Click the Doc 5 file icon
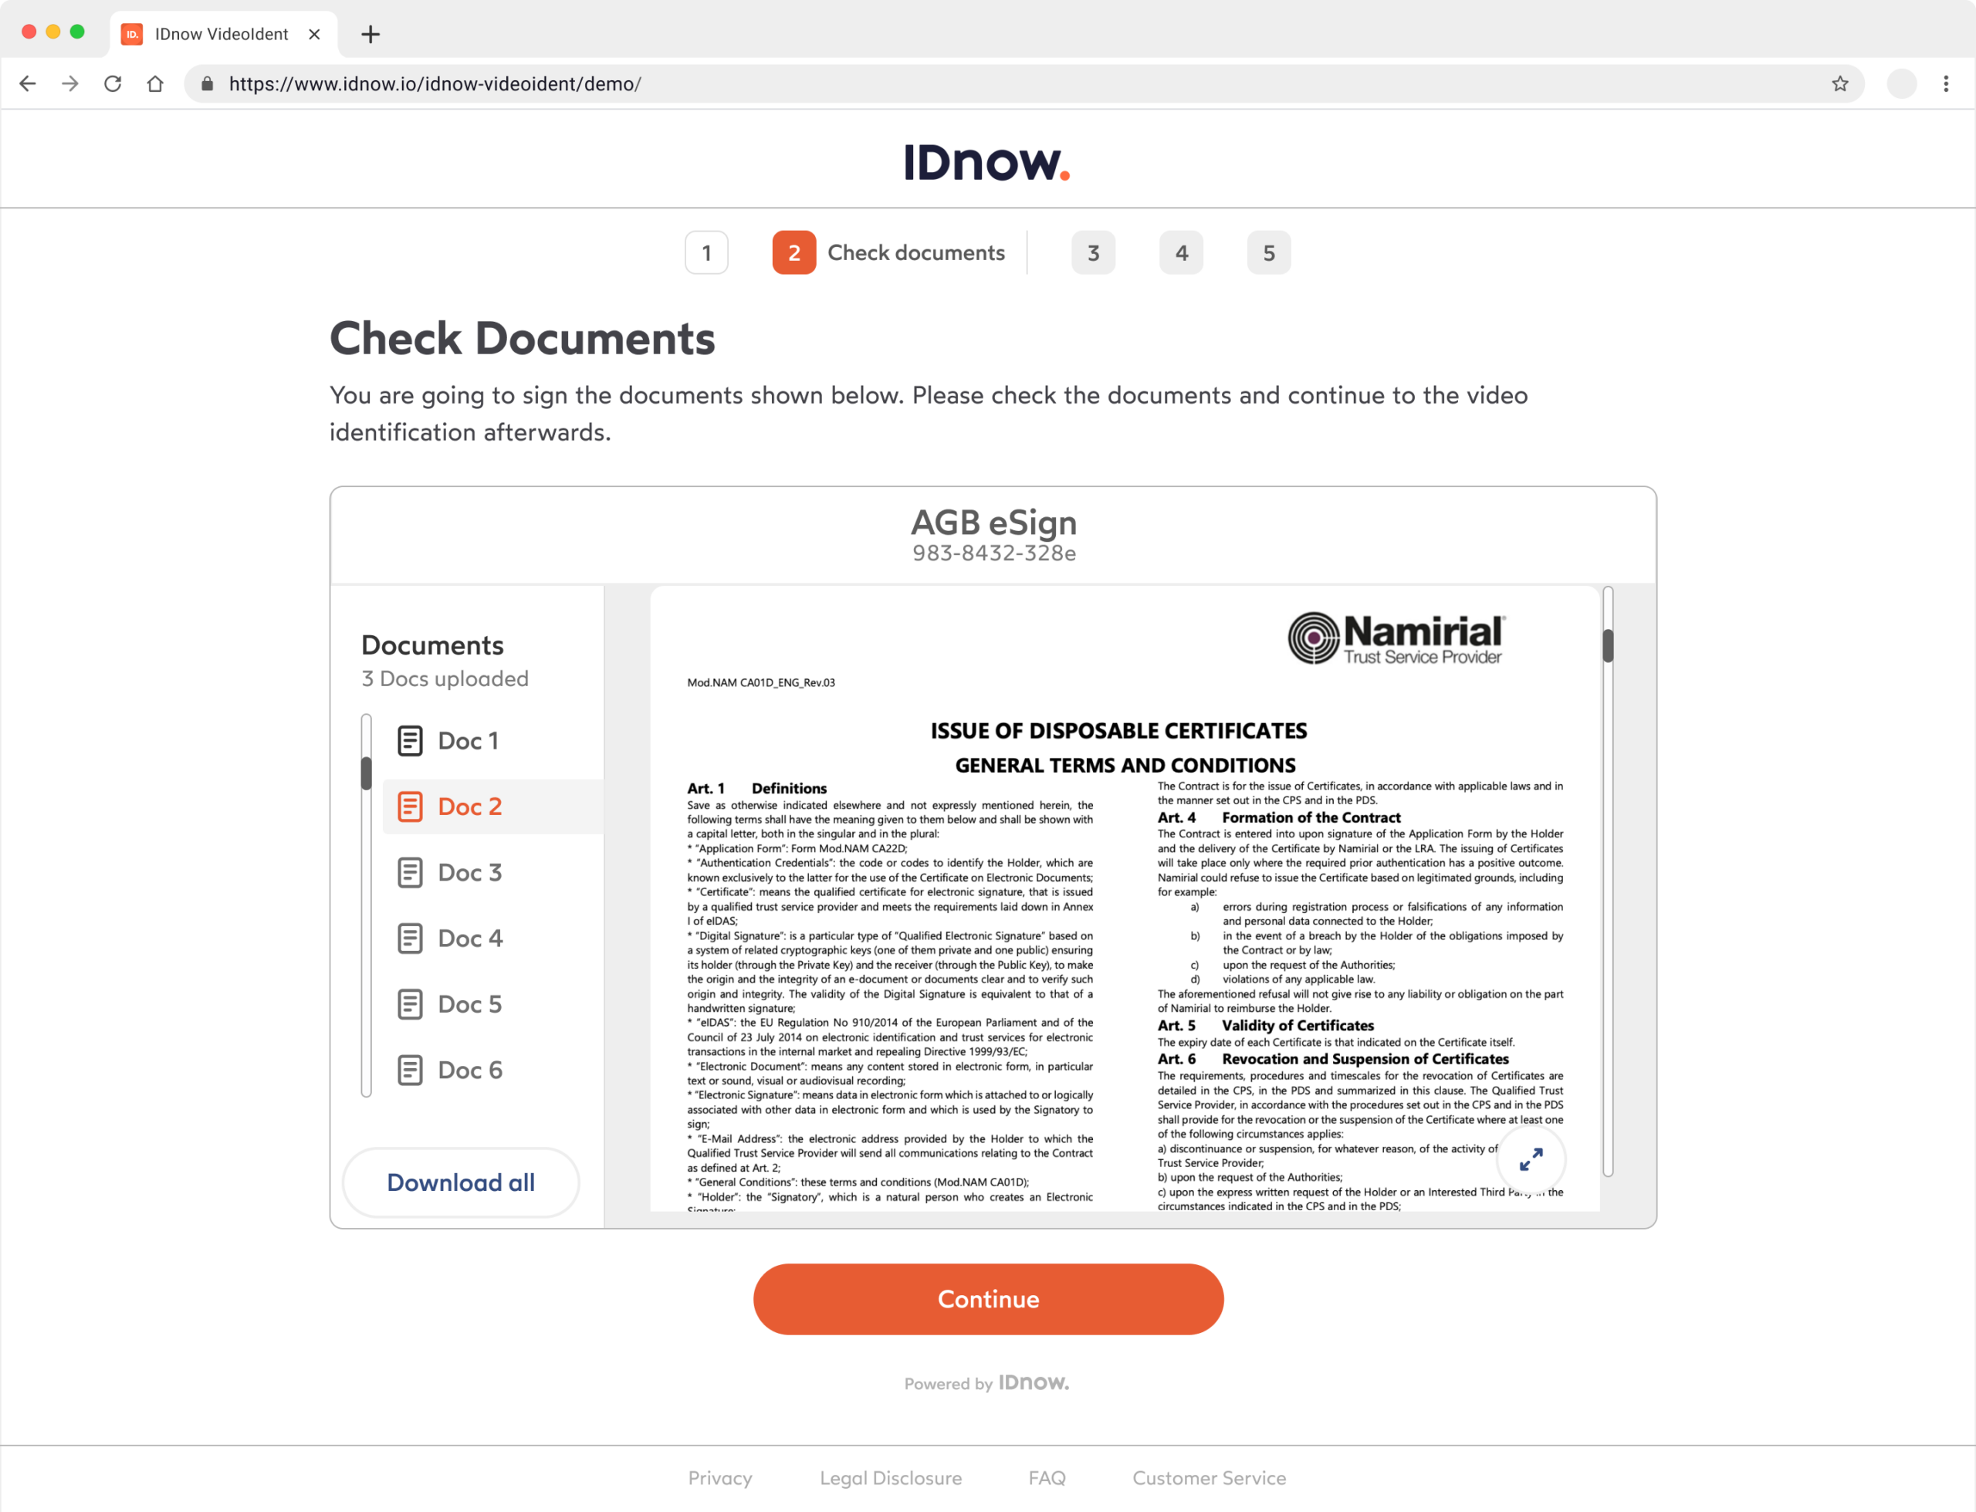This screenshot has height=1512, width=1976. tap(411, 1003)
